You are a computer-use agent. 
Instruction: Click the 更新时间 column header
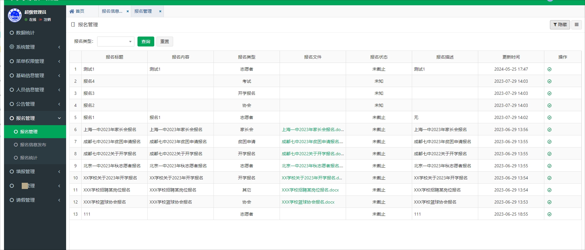point(511,57)
